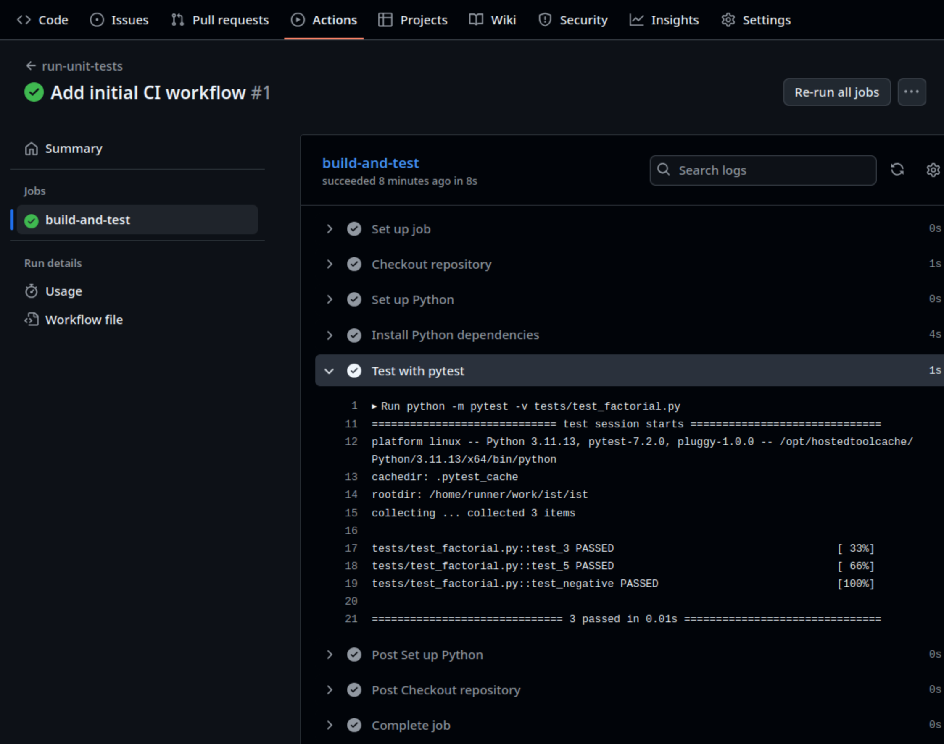Click the green check icon of build-and-test job
944x744 pixels.
32,221
